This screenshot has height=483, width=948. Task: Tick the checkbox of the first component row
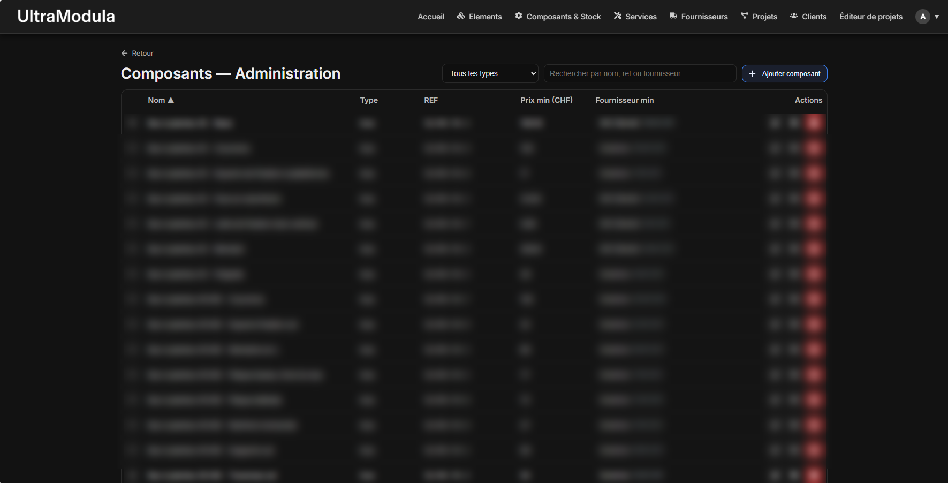(133, 124)
